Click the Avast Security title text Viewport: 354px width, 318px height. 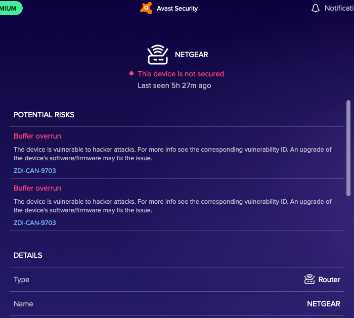(177, 8)
